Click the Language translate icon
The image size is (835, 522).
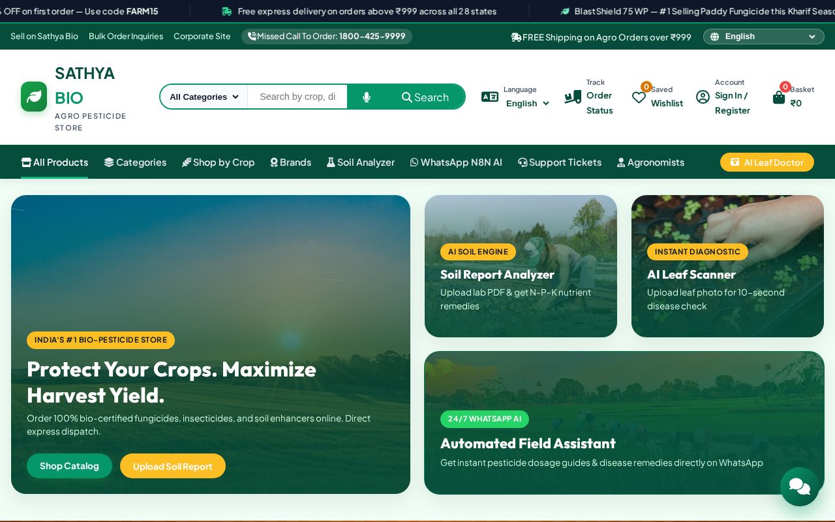pyautogui.click(x=490, y=97)
